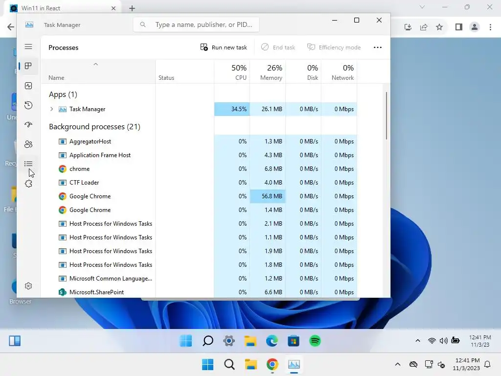Open the Chrome profile avatar
This screenshot has width=501, height=376.
tap(475, 27)
